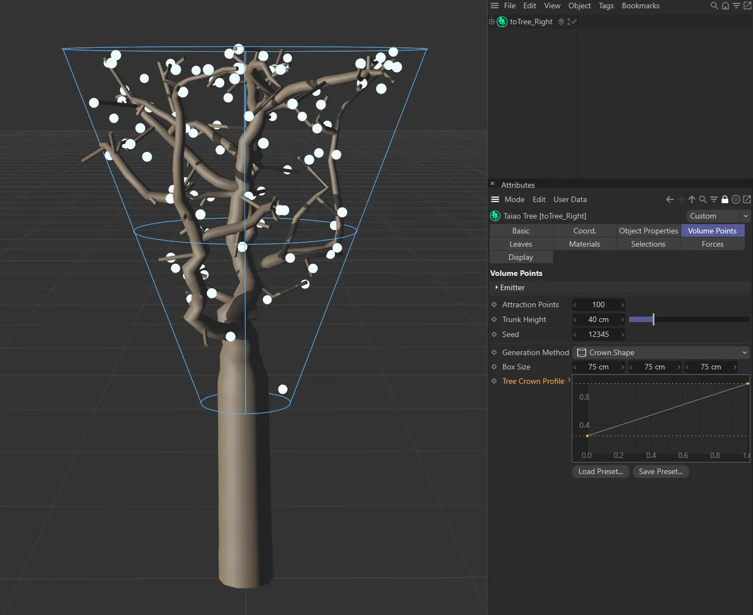Screen dimensions: 753x615
Task: Click the toTree_Right layer icon
Action: [561, 21]
